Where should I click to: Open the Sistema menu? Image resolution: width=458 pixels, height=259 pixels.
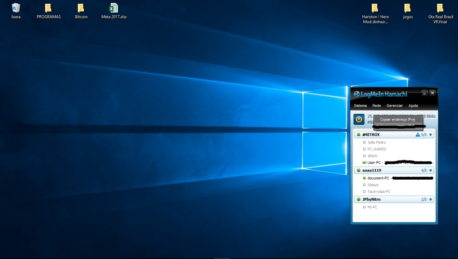[x=360, y=105]
